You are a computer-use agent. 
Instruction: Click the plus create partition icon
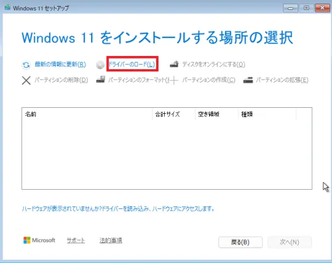(174, 81)
